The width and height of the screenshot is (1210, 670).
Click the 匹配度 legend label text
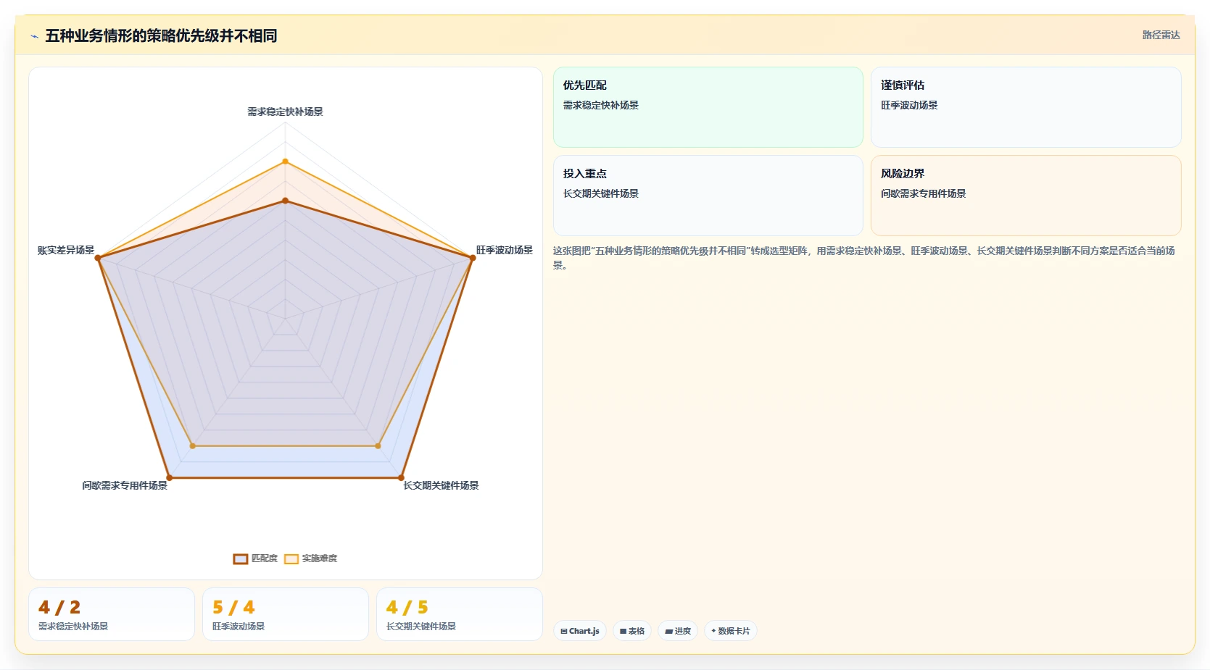click(265, 558)
